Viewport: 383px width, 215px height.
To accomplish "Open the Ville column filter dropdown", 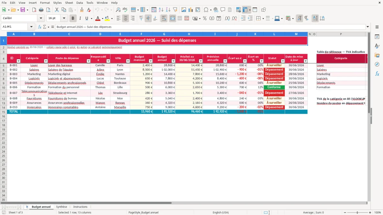I will (x=128, y=61).
